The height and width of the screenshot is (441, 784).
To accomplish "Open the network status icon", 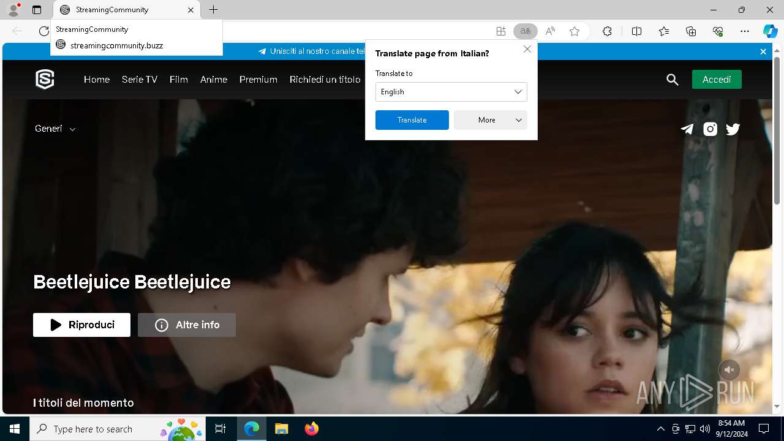I will (x=690, y=429).
